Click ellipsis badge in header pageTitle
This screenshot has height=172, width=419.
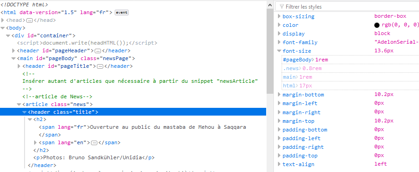click(100, 66)
